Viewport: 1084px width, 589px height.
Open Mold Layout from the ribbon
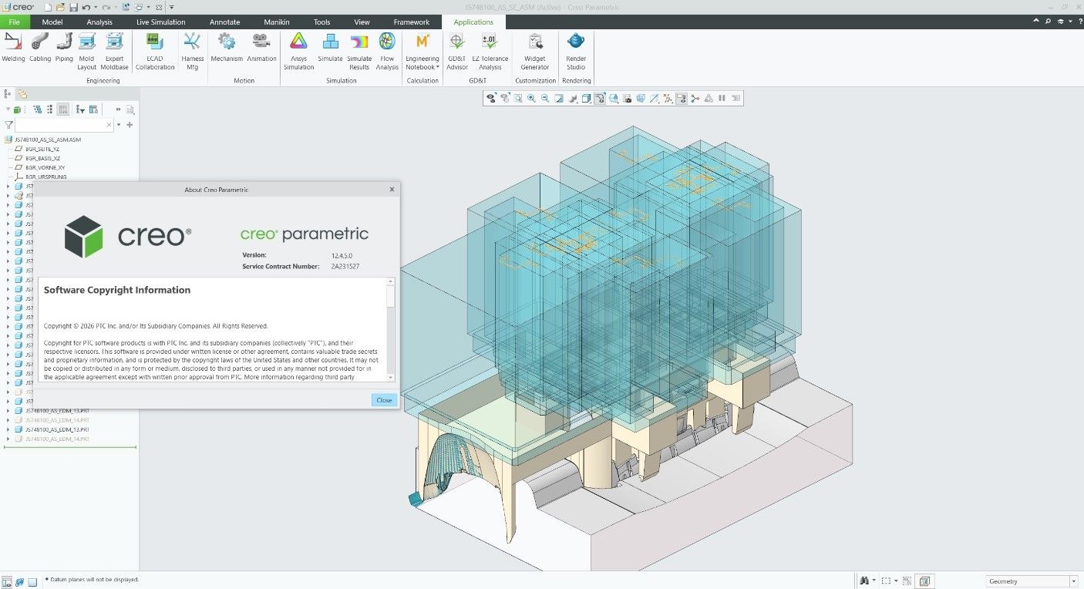point(87,52)
